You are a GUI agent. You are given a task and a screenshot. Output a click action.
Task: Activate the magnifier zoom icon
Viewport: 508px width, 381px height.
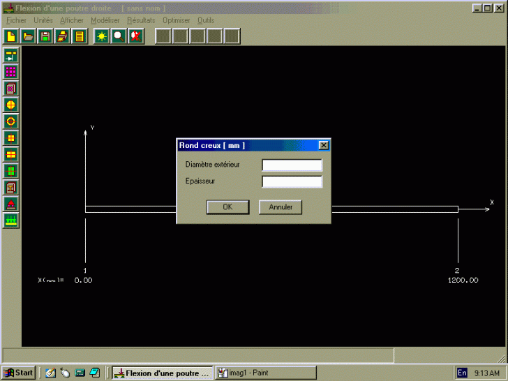pyautogui.click(x=119, y=36)
